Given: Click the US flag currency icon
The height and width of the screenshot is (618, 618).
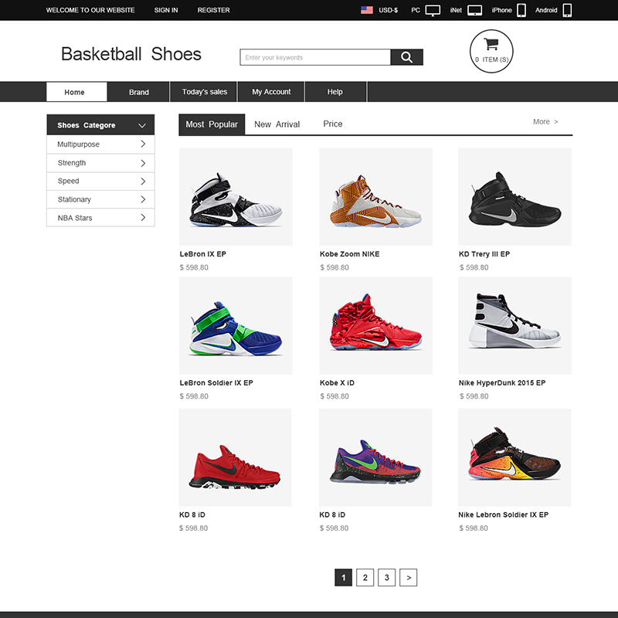Looking at the screenshot, I should tap(367, 10).
